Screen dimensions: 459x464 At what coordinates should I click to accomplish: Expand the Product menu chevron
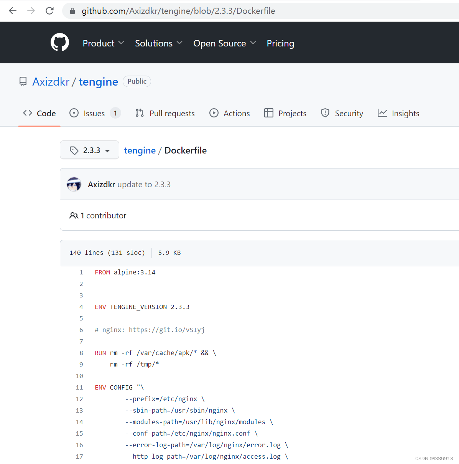(122, 43)
